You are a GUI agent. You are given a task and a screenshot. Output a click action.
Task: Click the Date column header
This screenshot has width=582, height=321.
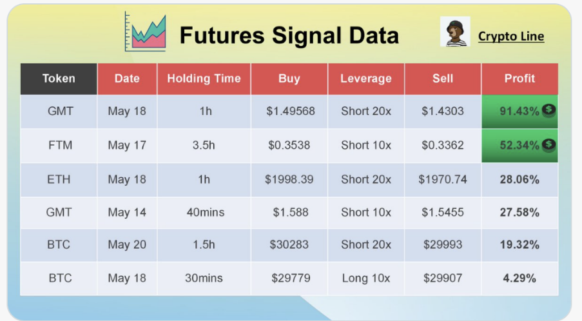coord(127,79)
